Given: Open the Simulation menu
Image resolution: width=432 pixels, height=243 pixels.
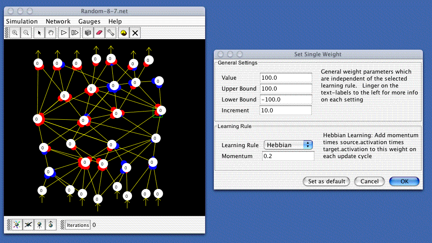Looking at the screenshot, I should [22, 21].
